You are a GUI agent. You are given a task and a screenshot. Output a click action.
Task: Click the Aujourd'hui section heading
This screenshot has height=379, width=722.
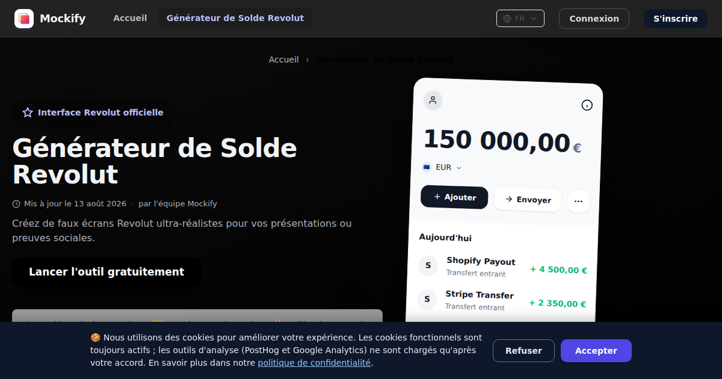click(445, 238)
